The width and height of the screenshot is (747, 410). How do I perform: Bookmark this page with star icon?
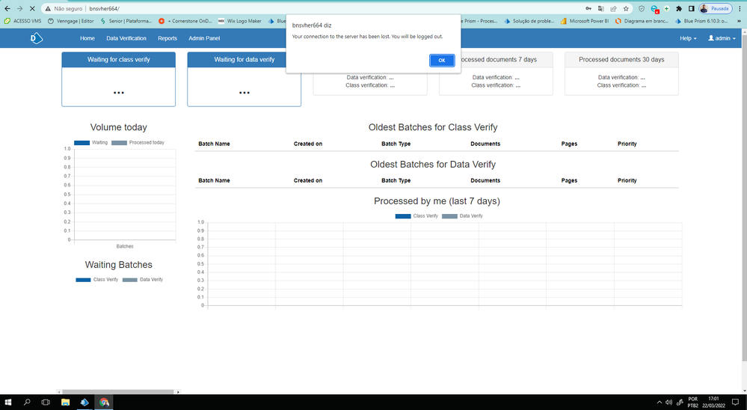tap(626, 8)
